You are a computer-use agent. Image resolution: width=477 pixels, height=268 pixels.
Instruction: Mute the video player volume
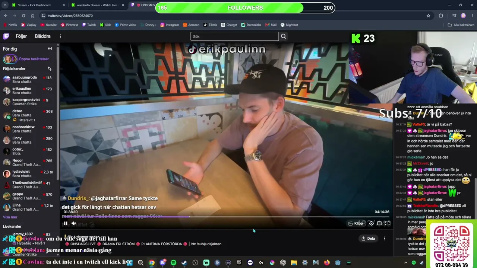[74, 223]
